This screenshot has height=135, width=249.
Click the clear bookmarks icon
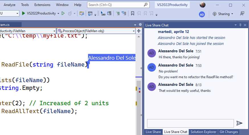pos(151,13)
